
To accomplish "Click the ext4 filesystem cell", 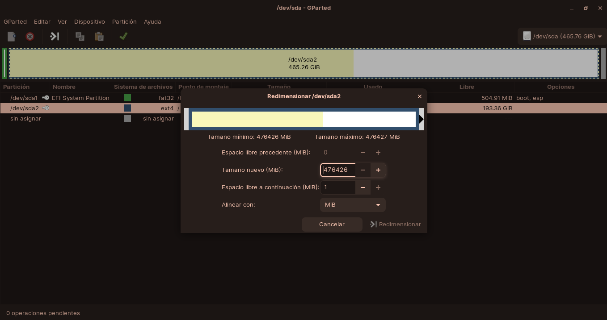I will (x=167, y=108).
